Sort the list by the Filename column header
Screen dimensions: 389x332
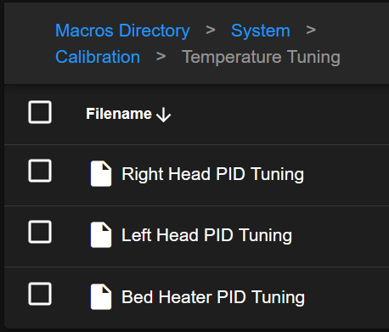coord(119,114)
